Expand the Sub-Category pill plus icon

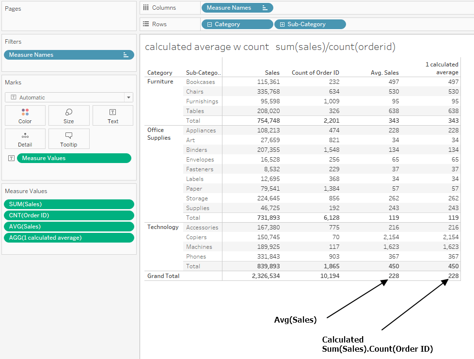[282, 25]
